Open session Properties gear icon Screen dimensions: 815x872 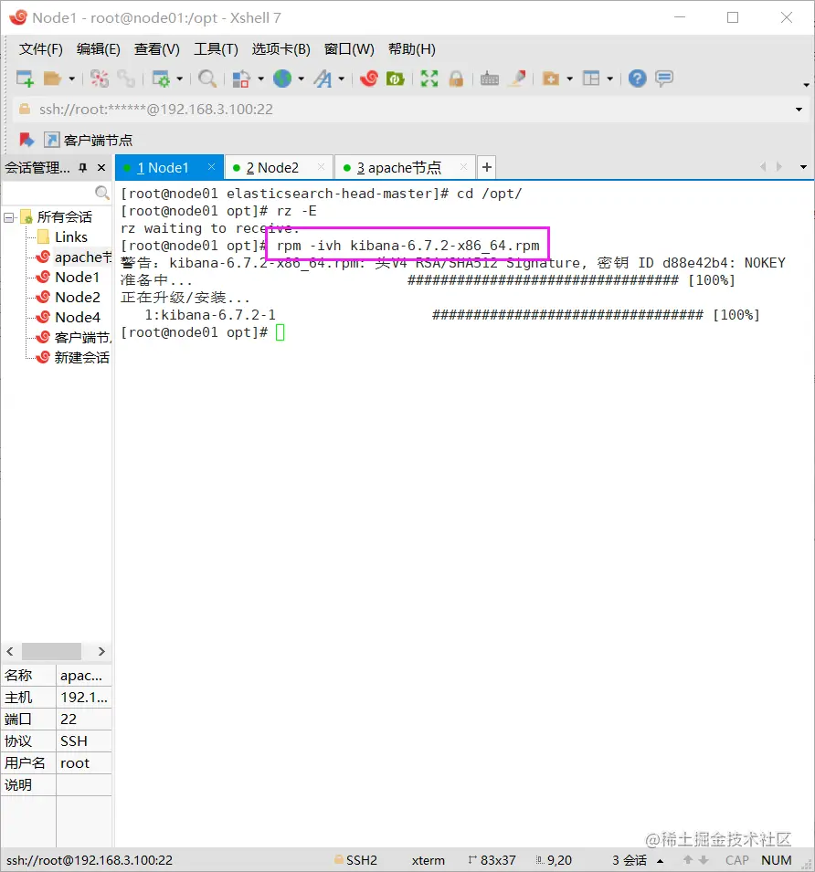coord(162,79)
